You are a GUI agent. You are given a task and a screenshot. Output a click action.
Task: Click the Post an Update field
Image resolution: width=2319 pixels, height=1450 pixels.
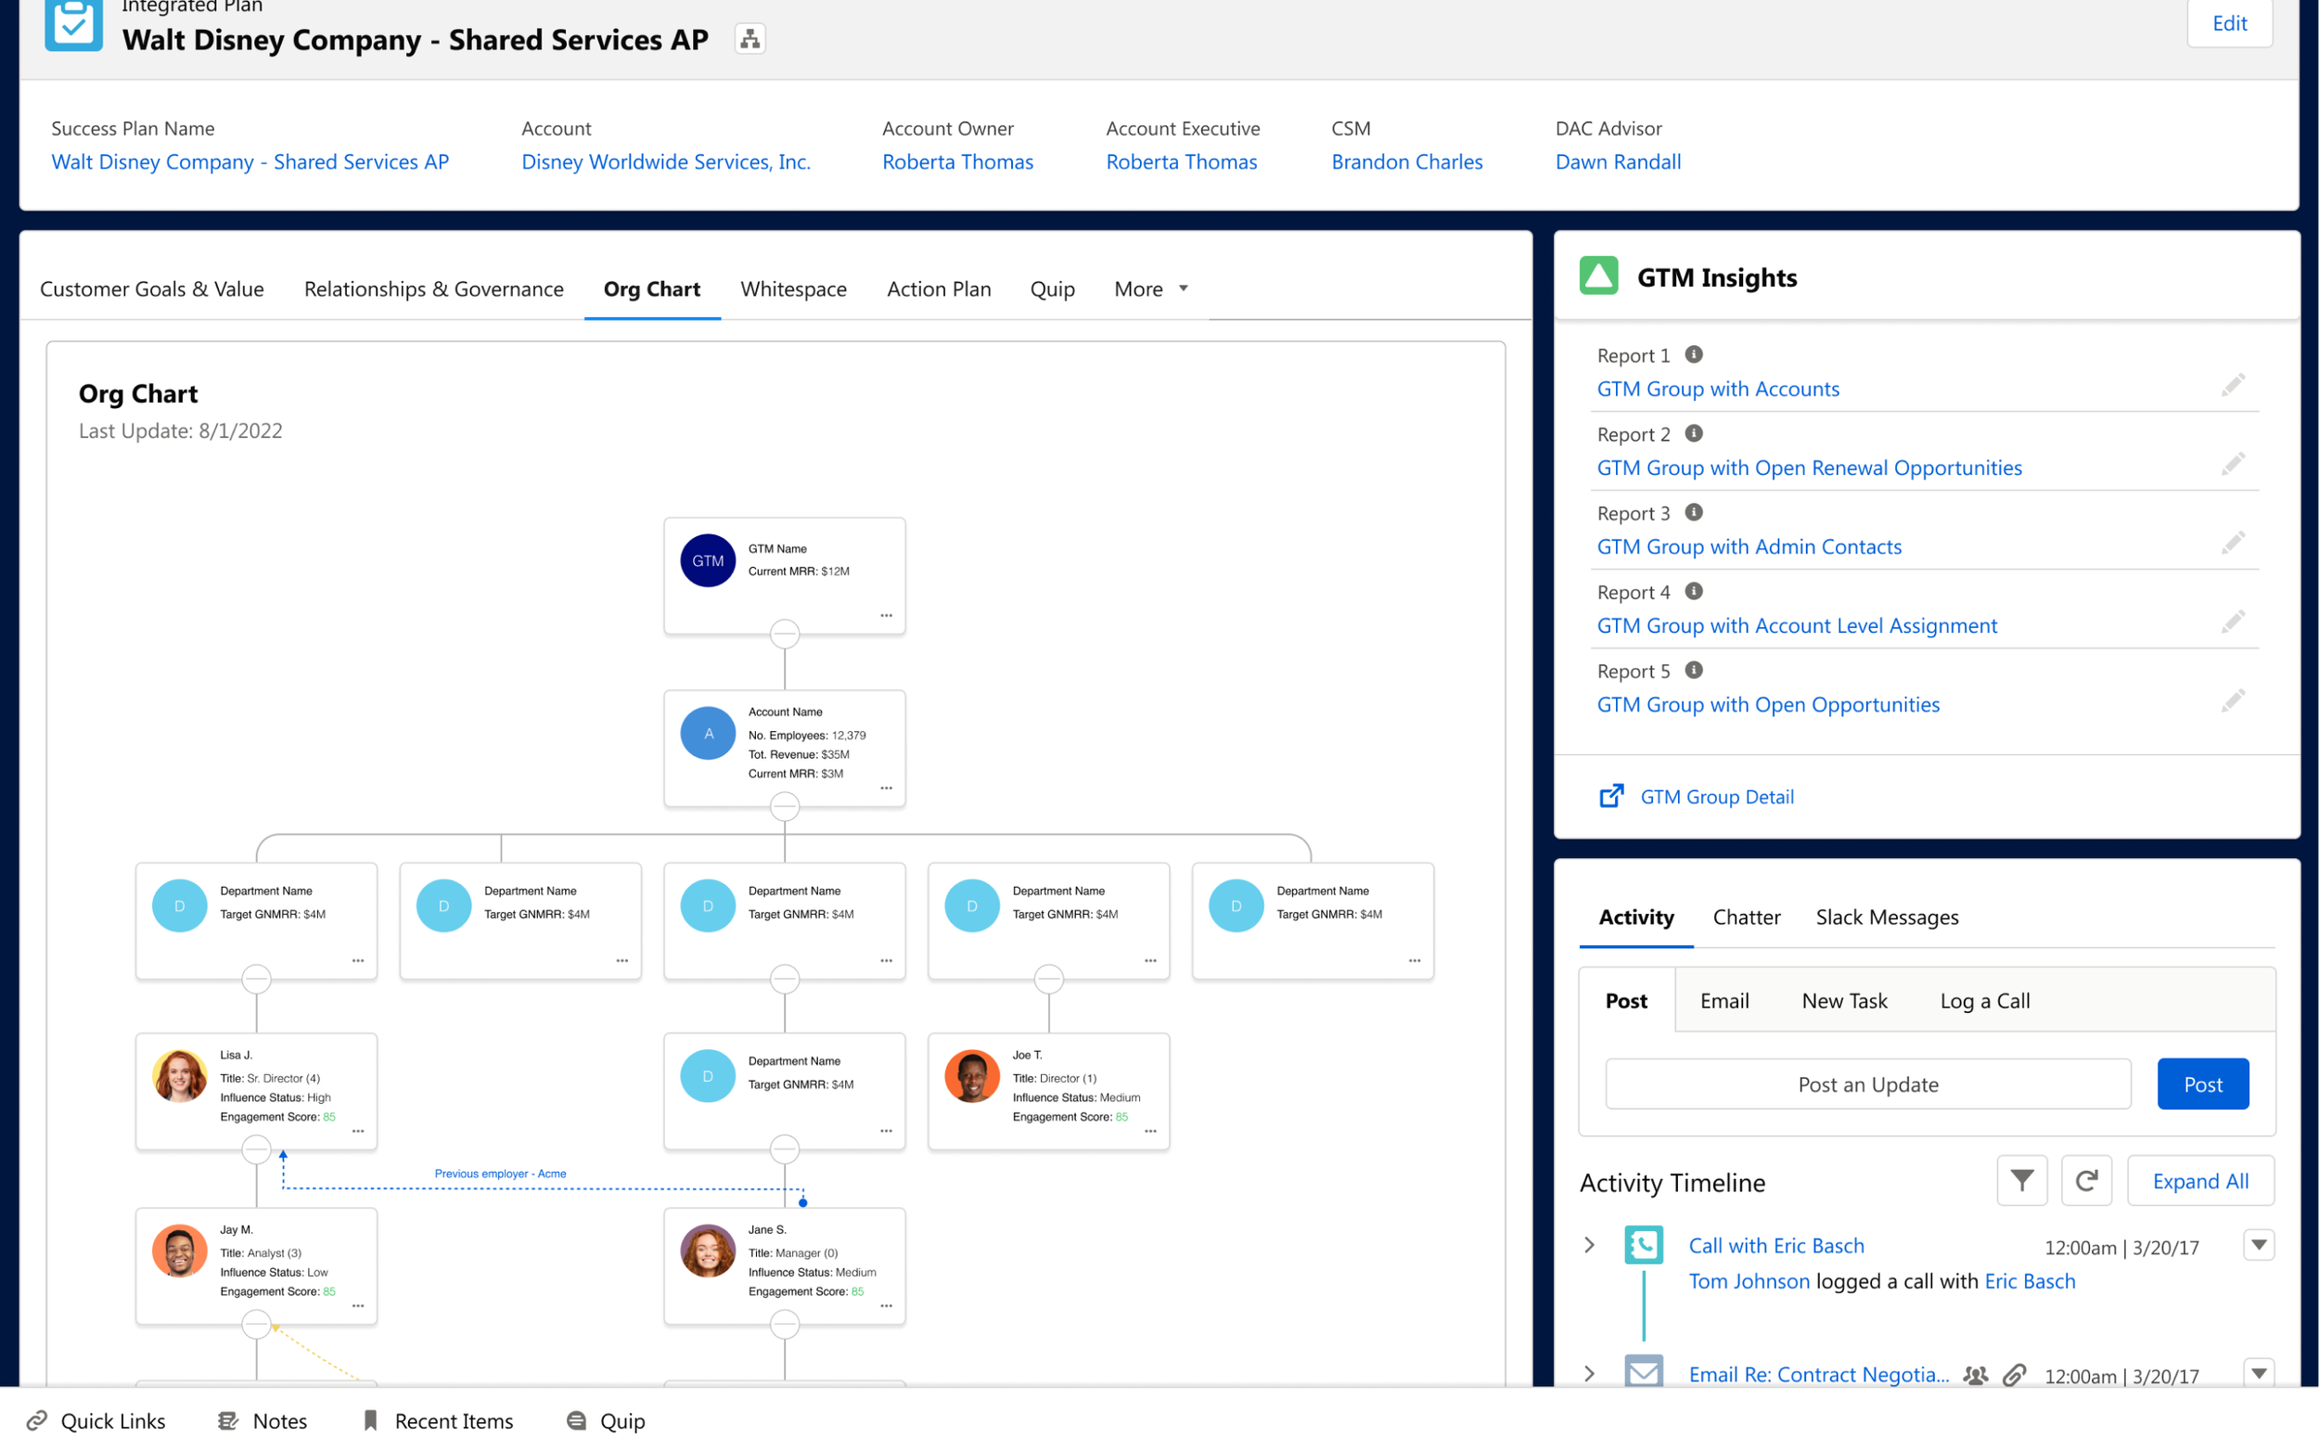(x=1867, y=1084)
